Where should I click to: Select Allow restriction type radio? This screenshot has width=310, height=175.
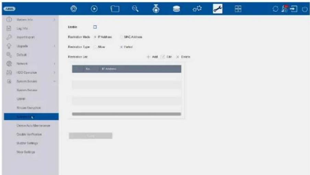point(95,47)
